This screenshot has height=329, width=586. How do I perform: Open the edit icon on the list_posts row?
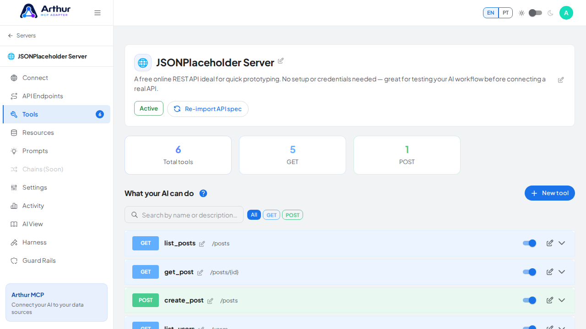[x=550, y=243]
